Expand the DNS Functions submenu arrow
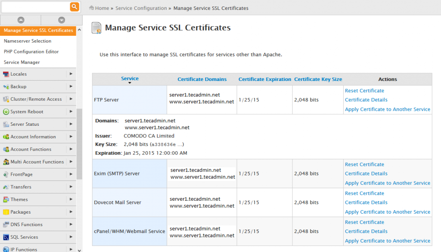 coord(71,224)
